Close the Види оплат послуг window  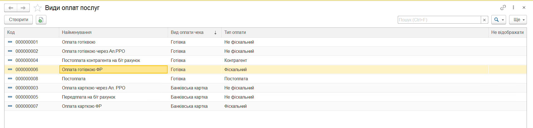[524, 7]
